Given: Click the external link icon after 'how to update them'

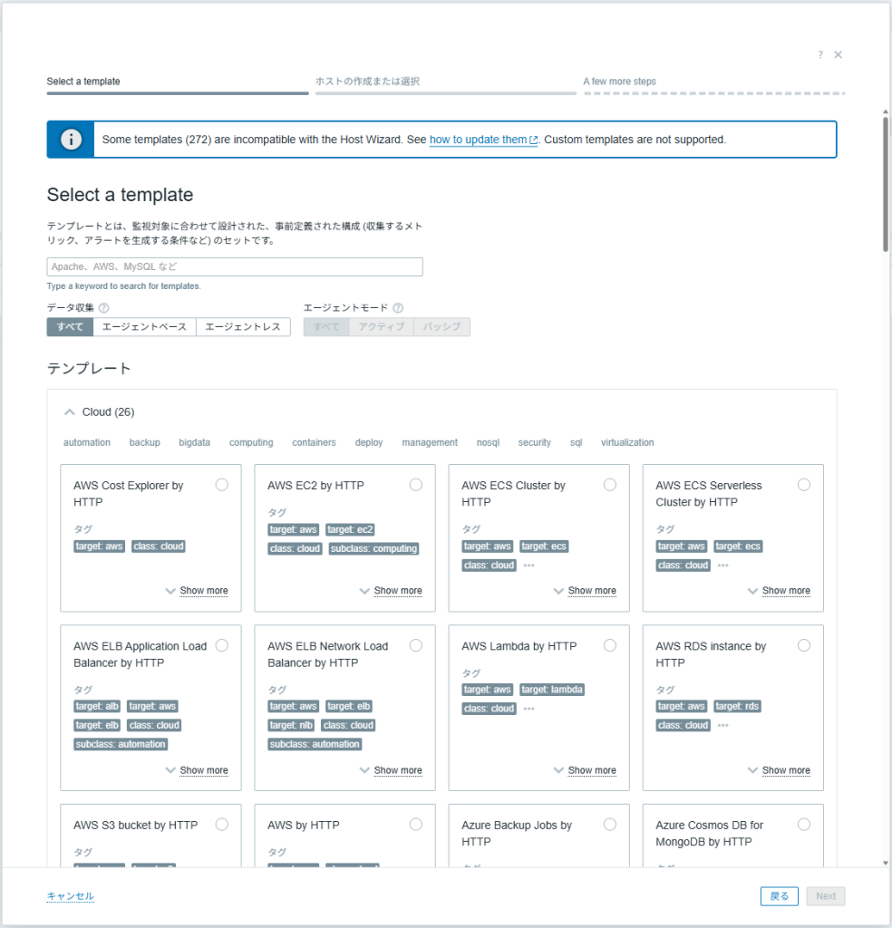Looking at the screenshot, I should (x=533, y=140).
